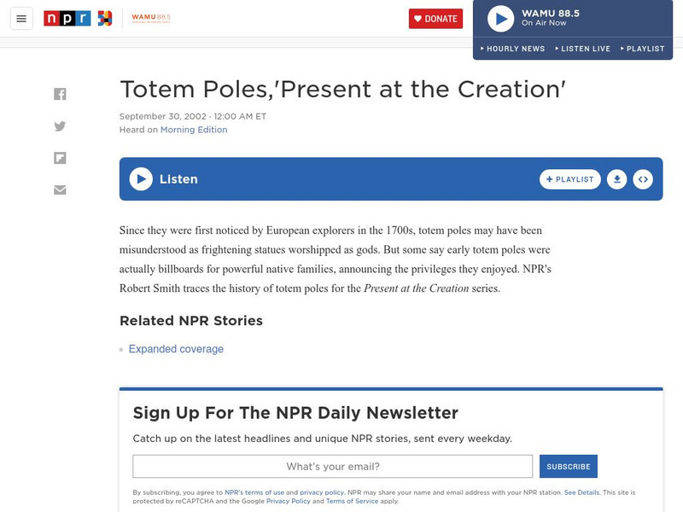
Task: Open the embed code button
Action: [x=643, y=179]
